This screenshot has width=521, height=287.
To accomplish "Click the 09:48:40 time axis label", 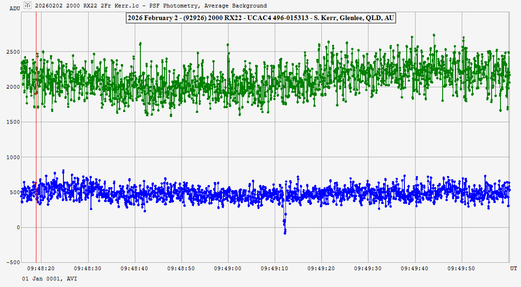I will [x=134, y=269].
